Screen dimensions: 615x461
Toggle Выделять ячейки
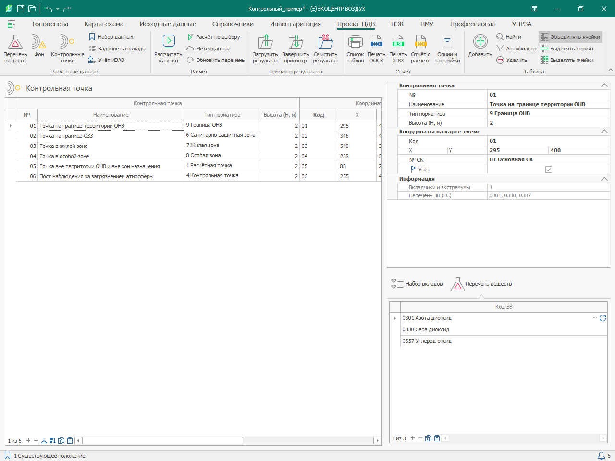coord(567,60)
